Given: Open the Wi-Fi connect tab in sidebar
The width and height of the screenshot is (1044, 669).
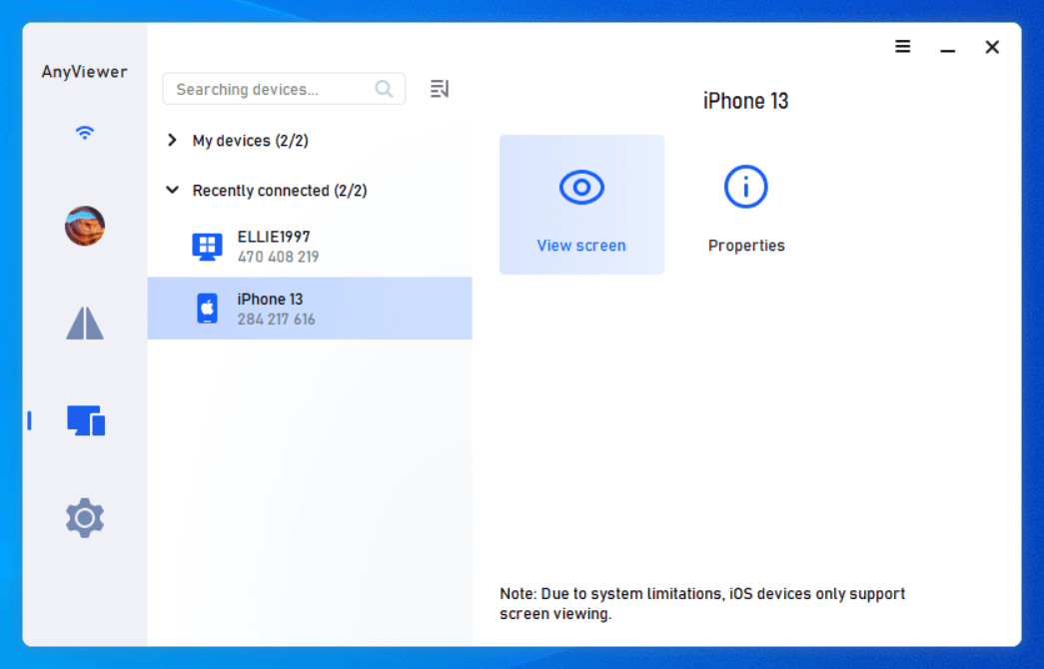Looking at the screenshot, I should [85, 133].
